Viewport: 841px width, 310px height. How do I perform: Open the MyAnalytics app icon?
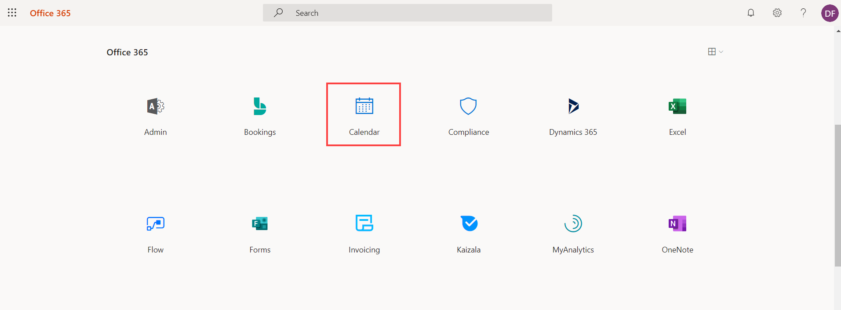pyautogui.click(x=573, y=223)
